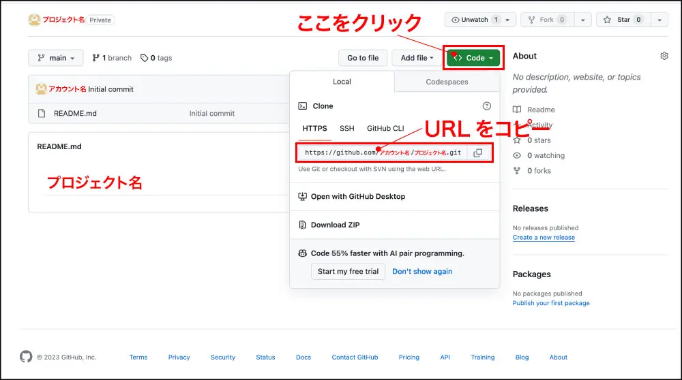This screenshot has width=682, height=380.
Task: Copy the HTTPS clone URL icon
Action: [478, 153]
